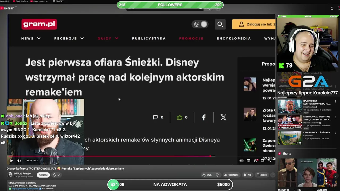Open options for EKSPLODOWAŁ! WSZYSTKIE AFERY video

335,117
